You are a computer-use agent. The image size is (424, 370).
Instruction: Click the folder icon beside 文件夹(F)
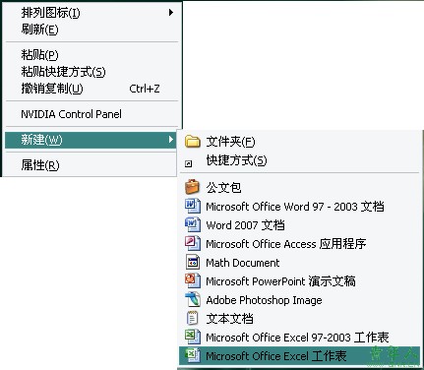point(193,142)
